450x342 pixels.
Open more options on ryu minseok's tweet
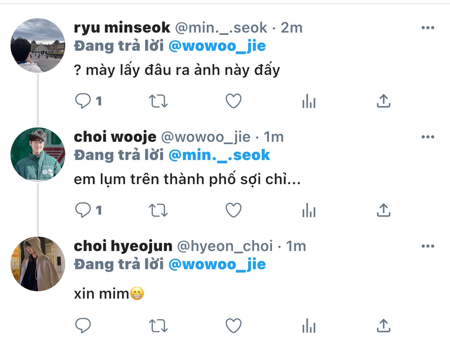click(x=428, y=28)
